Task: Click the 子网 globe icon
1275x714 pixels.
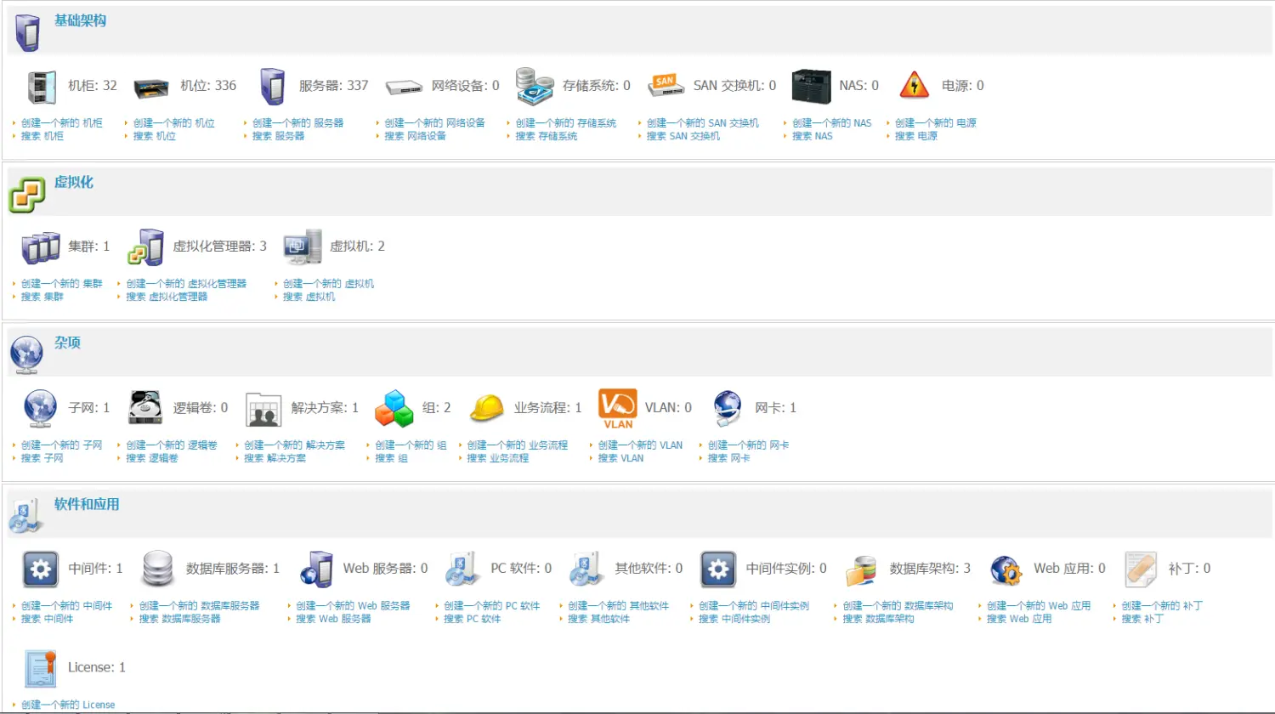Action: [x=41, y=408]
